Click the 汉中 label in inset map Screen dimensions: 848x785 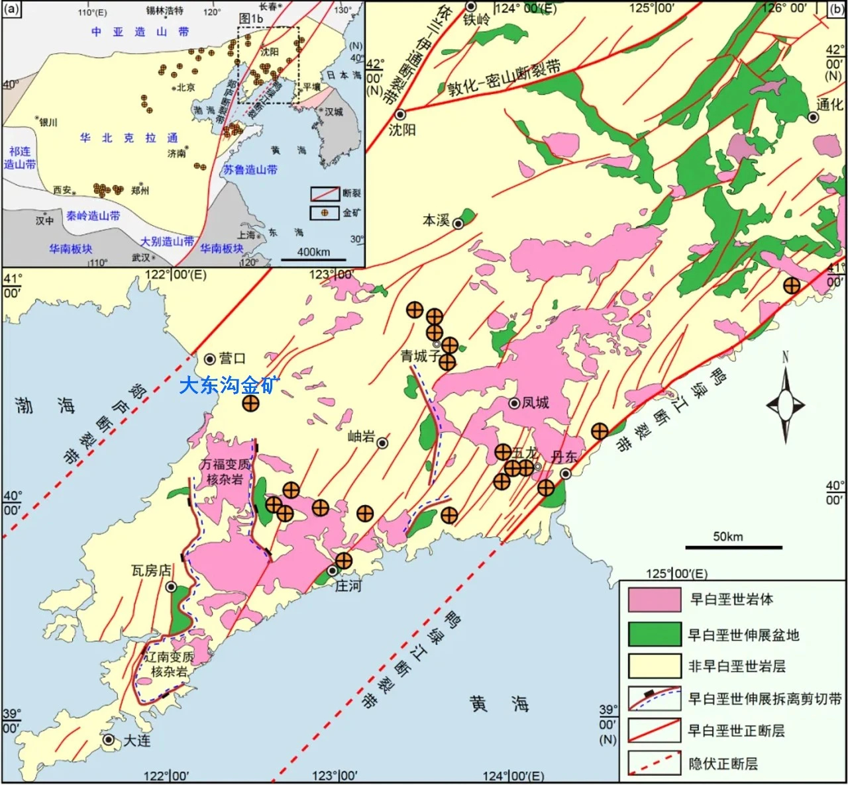(x=45, y=220)
